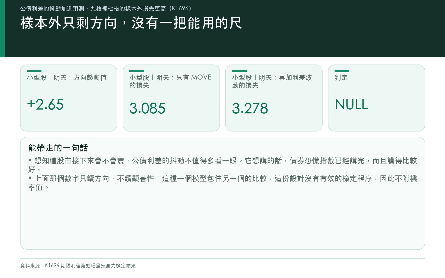The height and width of the screenshot is (278, 445).
Task: Select the +2.65 value
Action: [45, 105]
